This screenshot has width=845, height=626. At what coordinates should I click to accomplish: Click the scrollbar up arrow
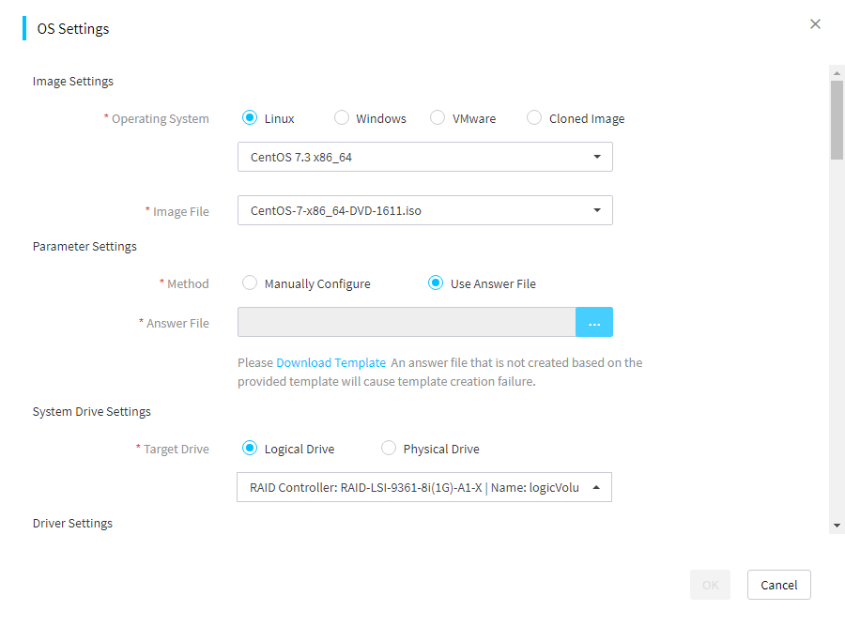(837, 72)
